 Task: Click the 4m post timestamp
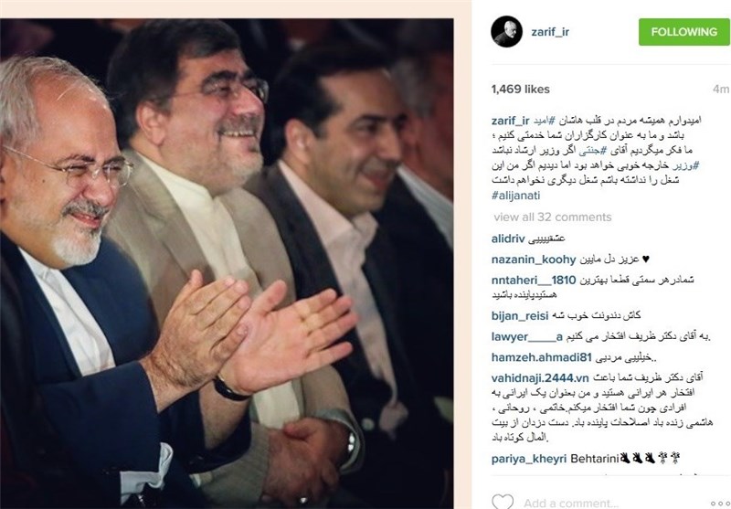[721, 89]
